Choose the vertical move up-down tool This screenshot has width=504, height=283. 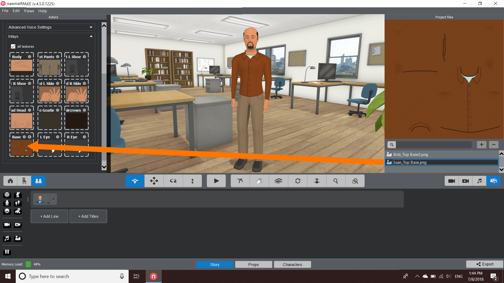pos(192,181)
